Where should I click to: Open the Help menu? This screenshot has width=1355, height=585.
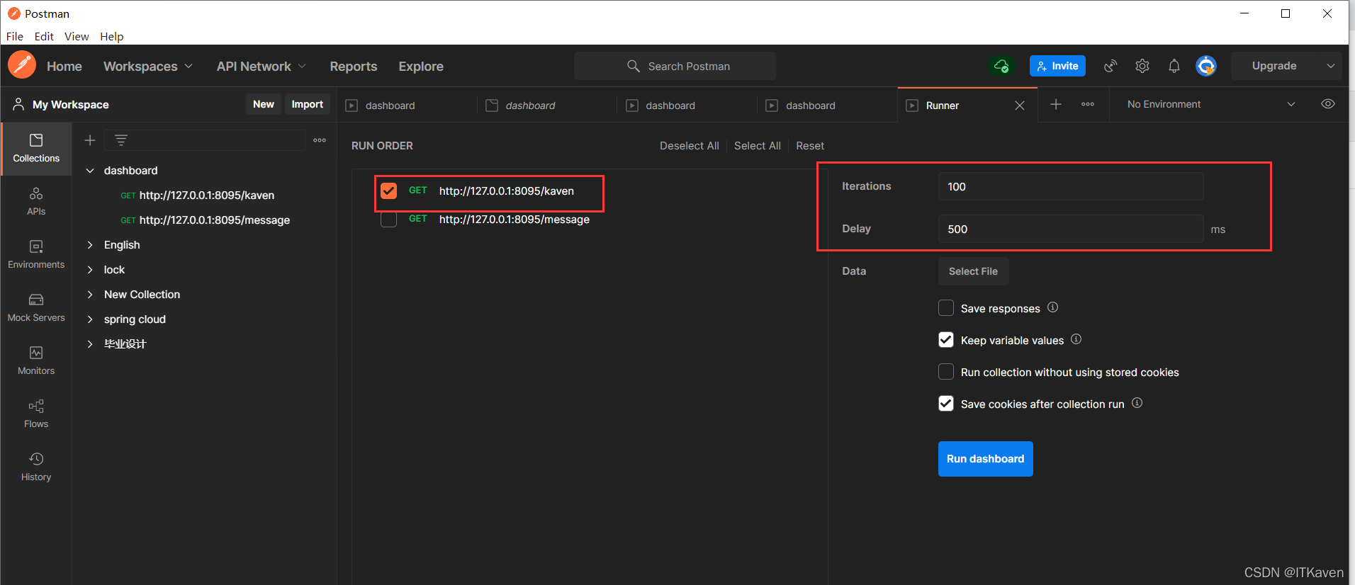[111, 36]
